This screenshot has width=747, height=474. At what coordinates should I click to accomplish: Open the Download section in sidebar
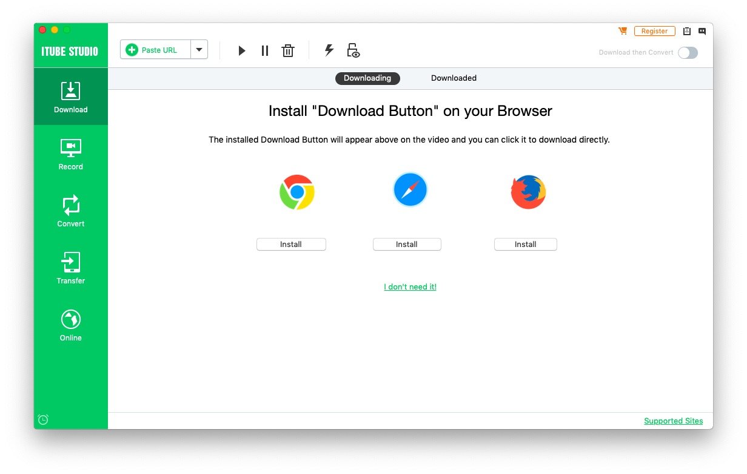click(x=71, y=96)
